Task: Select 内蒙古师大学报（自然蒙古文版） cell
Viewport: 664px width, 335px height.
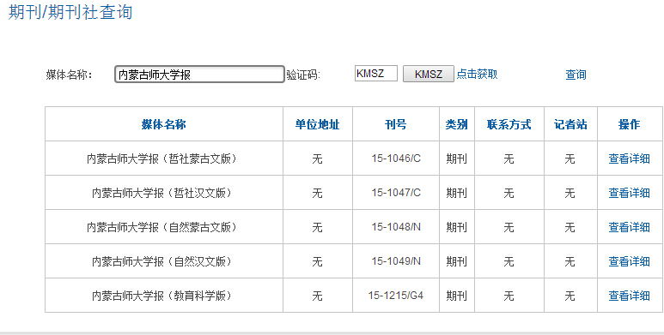Action: tap(164, 227)
